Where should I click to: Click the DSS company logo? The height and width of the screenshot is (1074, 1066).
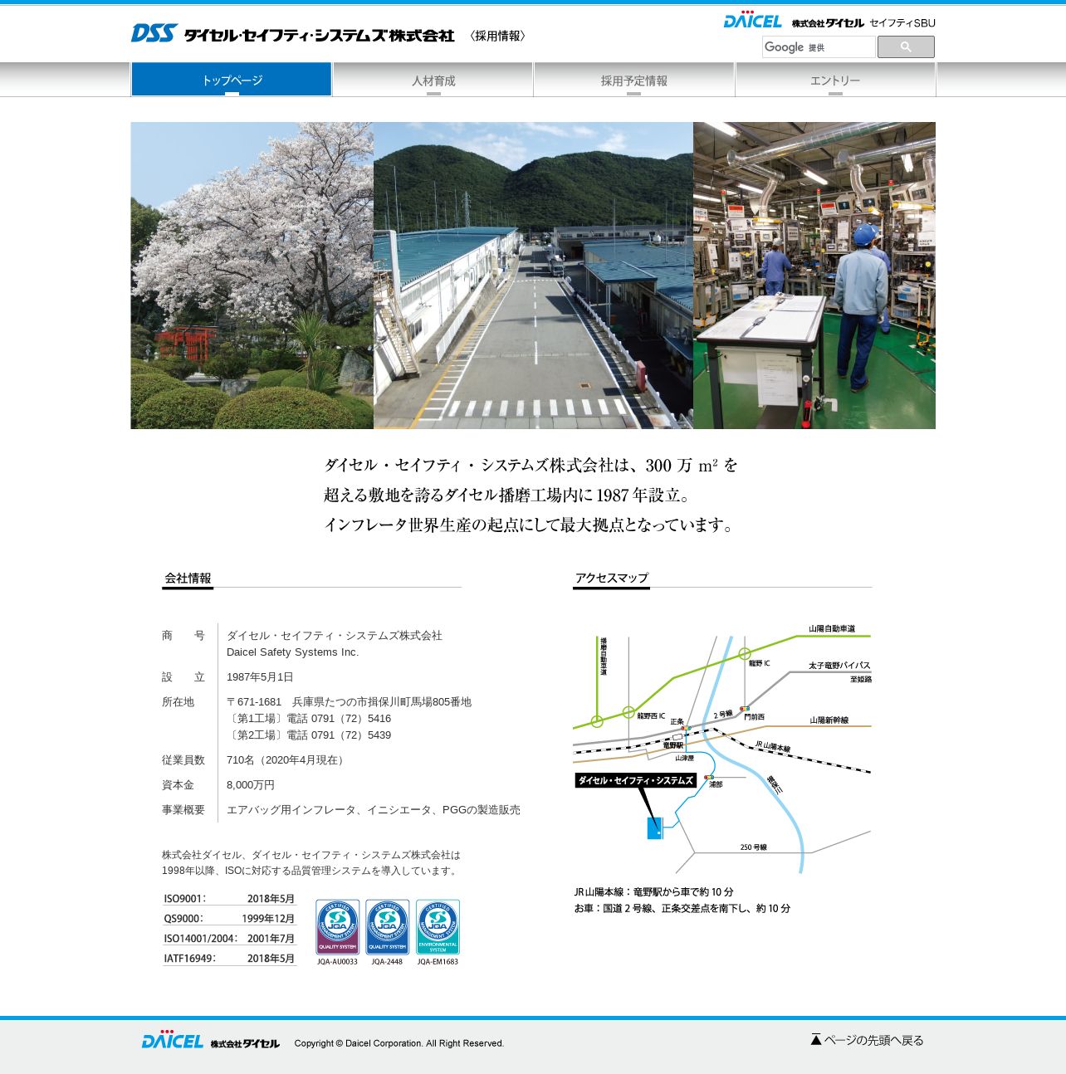[x=154, y=33]
